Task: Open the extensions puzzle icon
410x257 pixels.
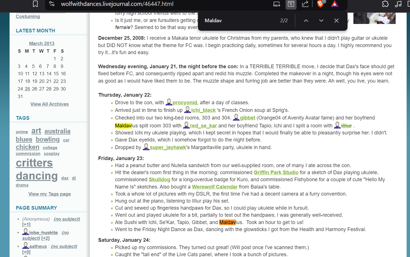Action: click(385, 4)
